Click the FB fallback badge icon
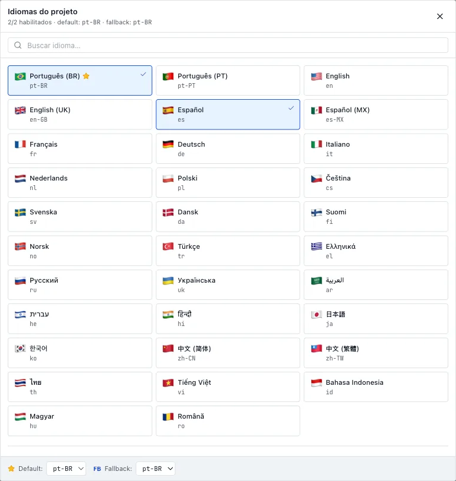 tap(97, 469)
